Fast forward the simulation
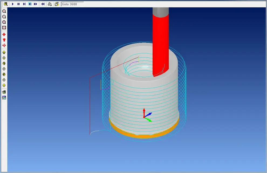This screenshot has width=267, height=173. 35,4
